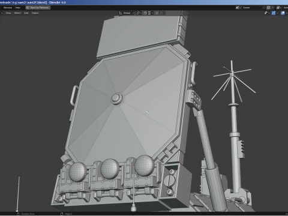Toggle the snapping magnet icon
Image resolution: width=288 pixels, height=216 pixels.
click(x=145, y=13)
